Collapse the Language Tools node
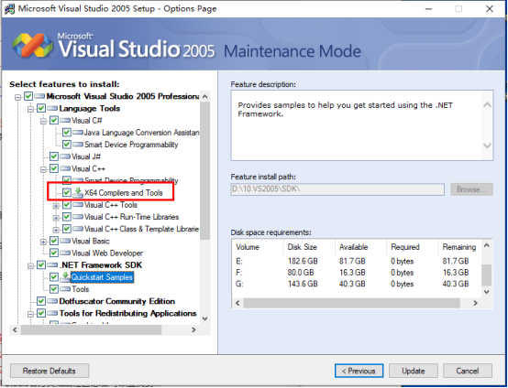Screen dimensions: 508x388 tap(30, 109)
